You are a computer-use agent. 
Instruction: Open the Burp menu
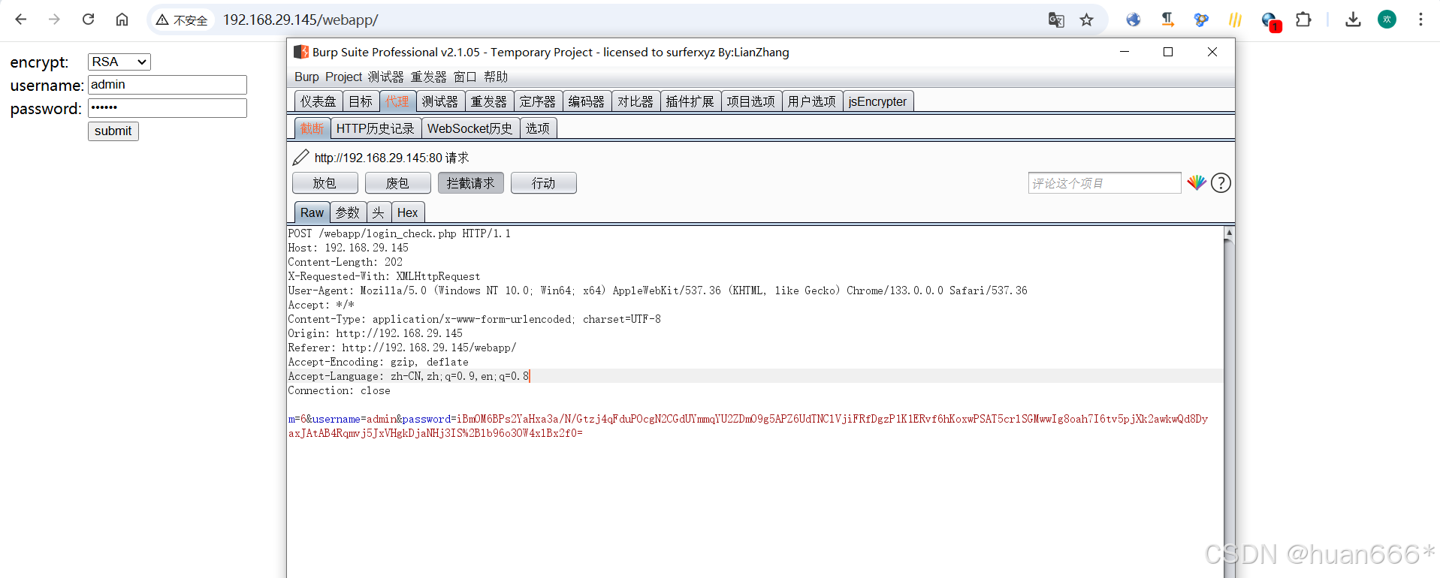(306, 77)
